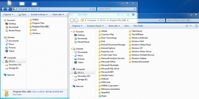Click refresh icon in Program Files (x86) window
The width and height of the screenshot is (199, 99).
click(x=163, y=20)
